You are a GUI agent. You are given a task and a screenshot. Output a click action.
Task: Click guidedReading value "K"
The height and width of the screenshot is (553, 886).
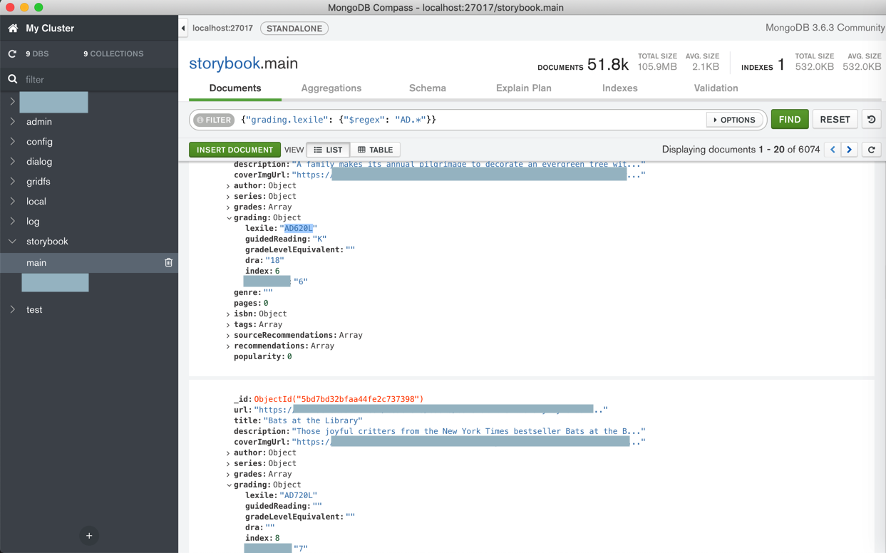[x=319, y=239]
